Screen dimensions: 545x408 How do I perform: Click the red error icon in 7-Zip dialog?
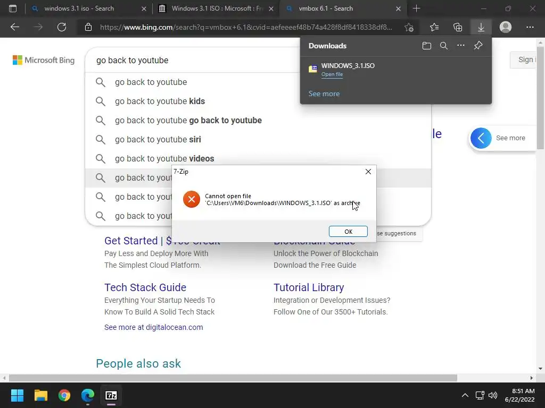click(192, 199)
